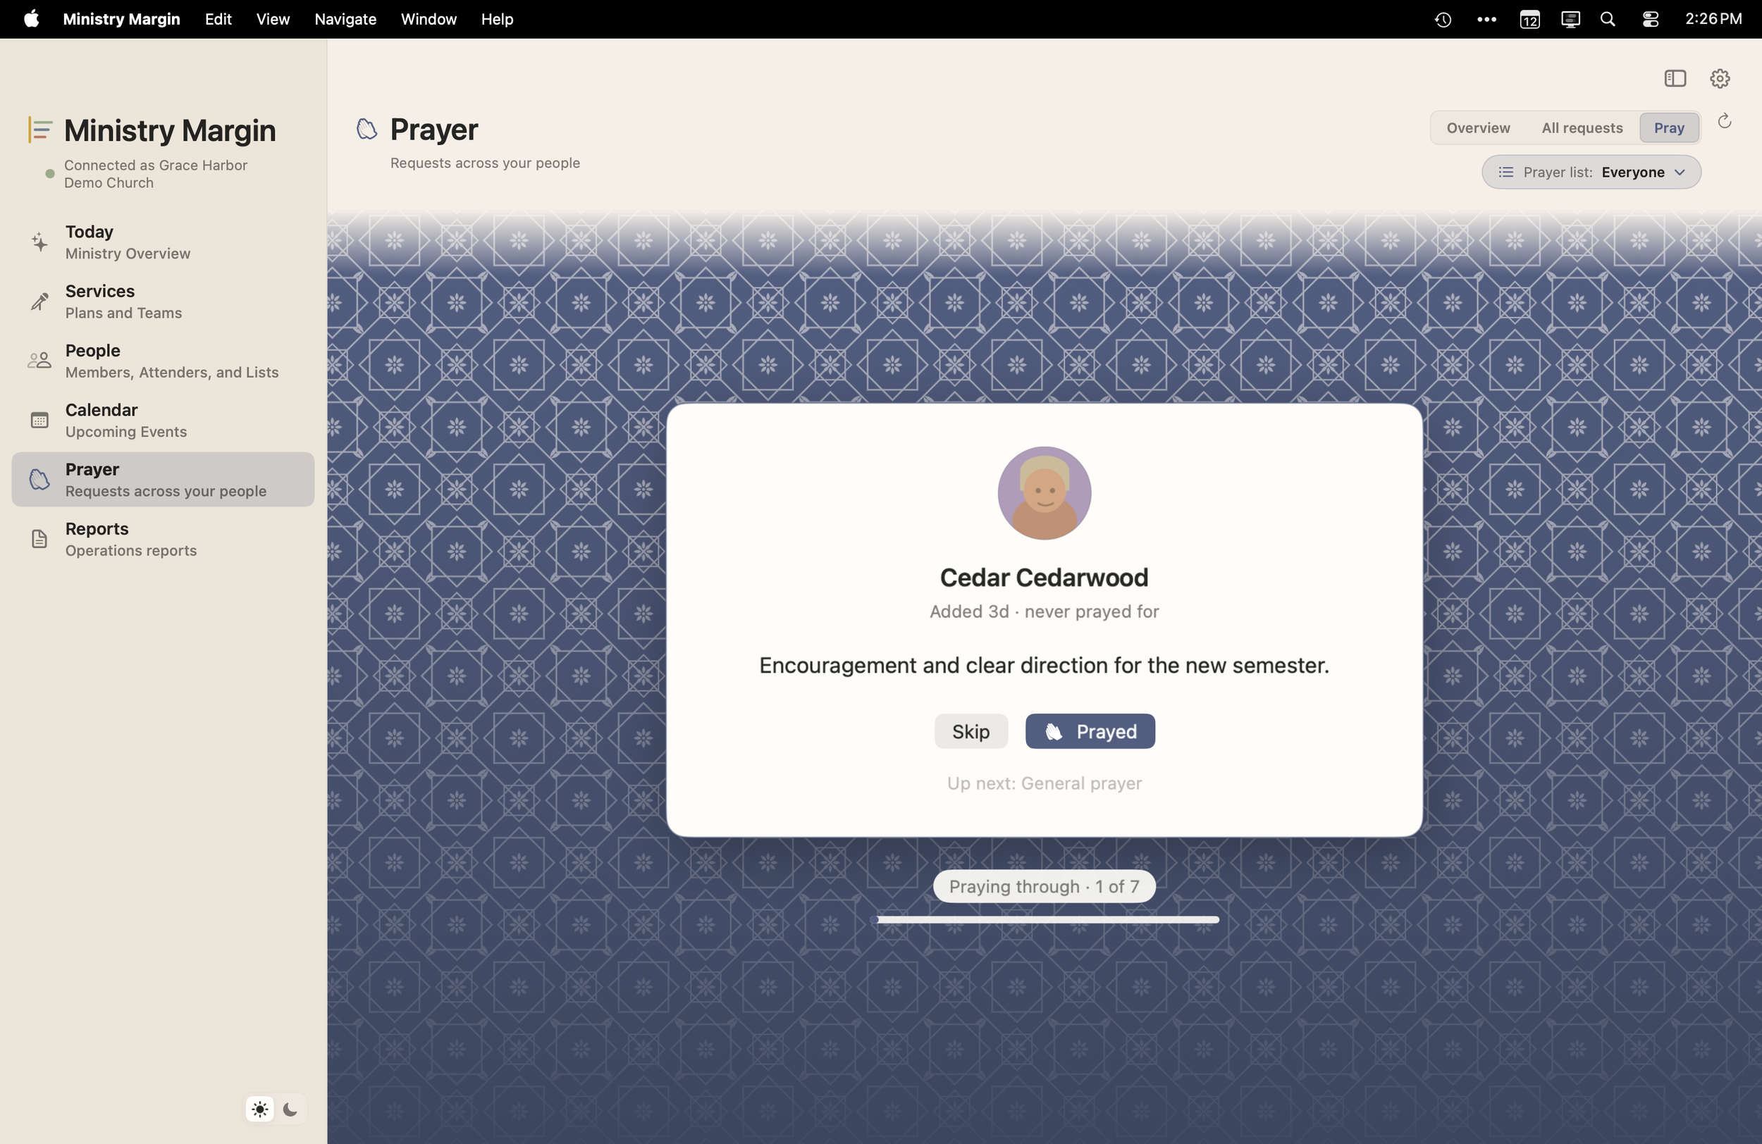The image size is (1762, 1144).
Task: Open Calendar Upcoming Events
Action: point(163,421)
